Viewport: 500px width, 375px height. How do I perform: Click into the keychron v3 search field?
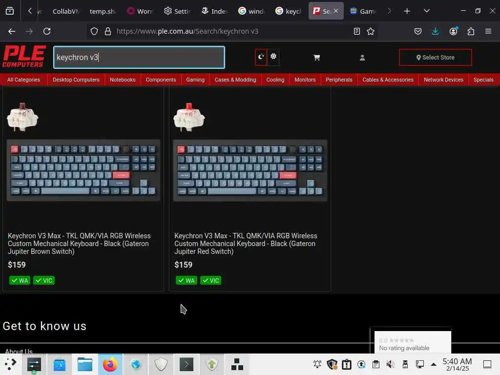coord(139,58)
